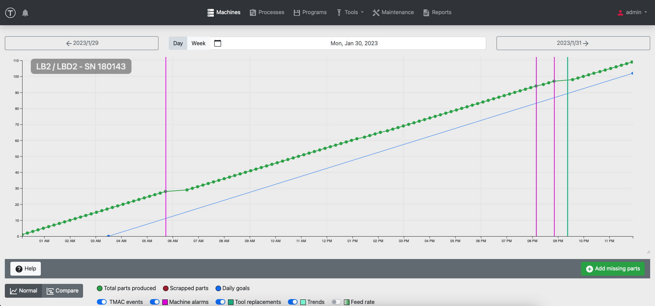Viewport: 655px width, 306px height.
Task: Toggle Daily goals legend series
Action: point(233,288)
